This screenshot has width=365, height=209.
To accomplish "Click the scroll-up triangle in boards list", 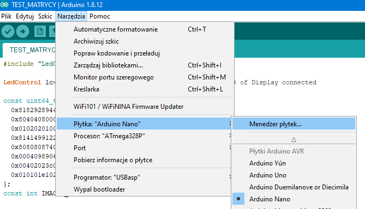I will tap(294, 139).
